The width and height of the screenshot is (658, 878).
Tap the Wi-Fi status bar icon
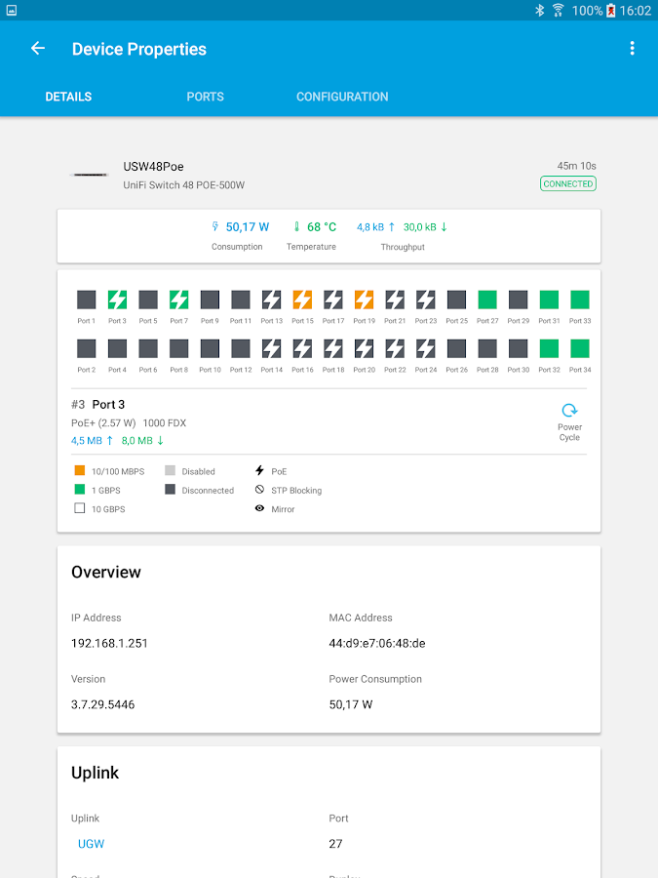[558, 10]
